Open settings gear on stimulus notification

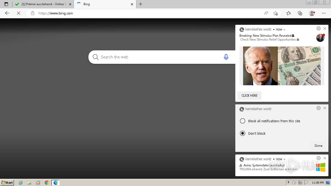(319, 28)
